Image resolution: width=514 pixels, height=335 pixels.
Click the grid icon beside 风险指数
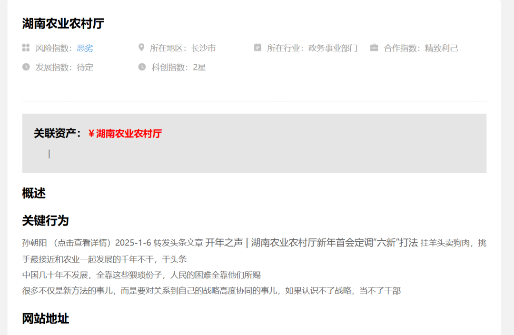coord(26,48)
